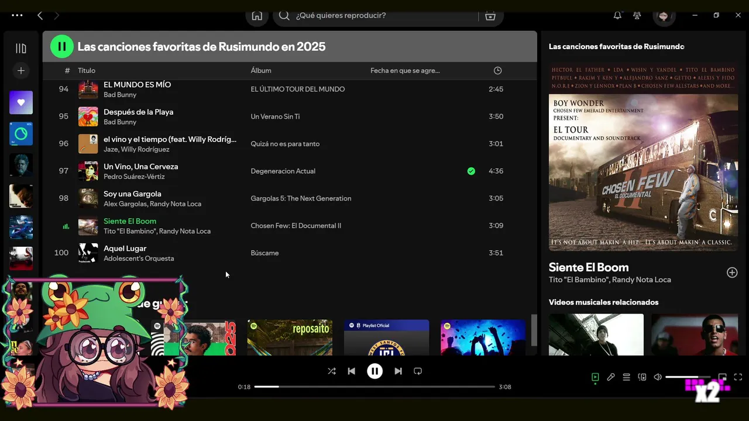The height and width of the screenshot is (421, 749).
Task: Add Siente El Boom to Liked Songs
Action: click(x=732, y=272)
